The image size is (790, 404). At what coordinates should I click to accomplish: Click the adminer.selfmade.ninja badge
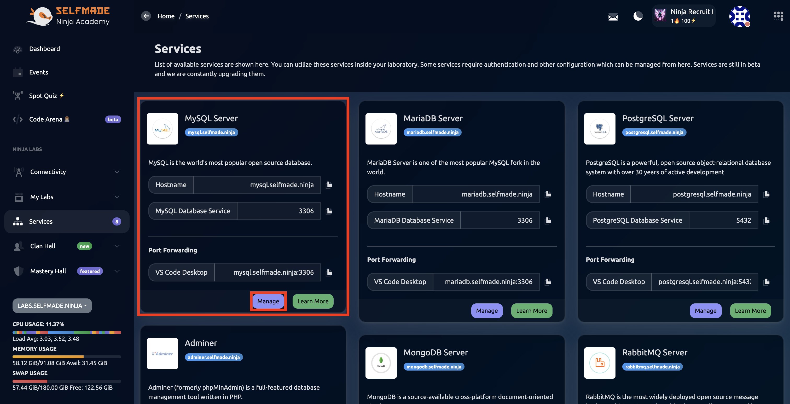[214, 357]
